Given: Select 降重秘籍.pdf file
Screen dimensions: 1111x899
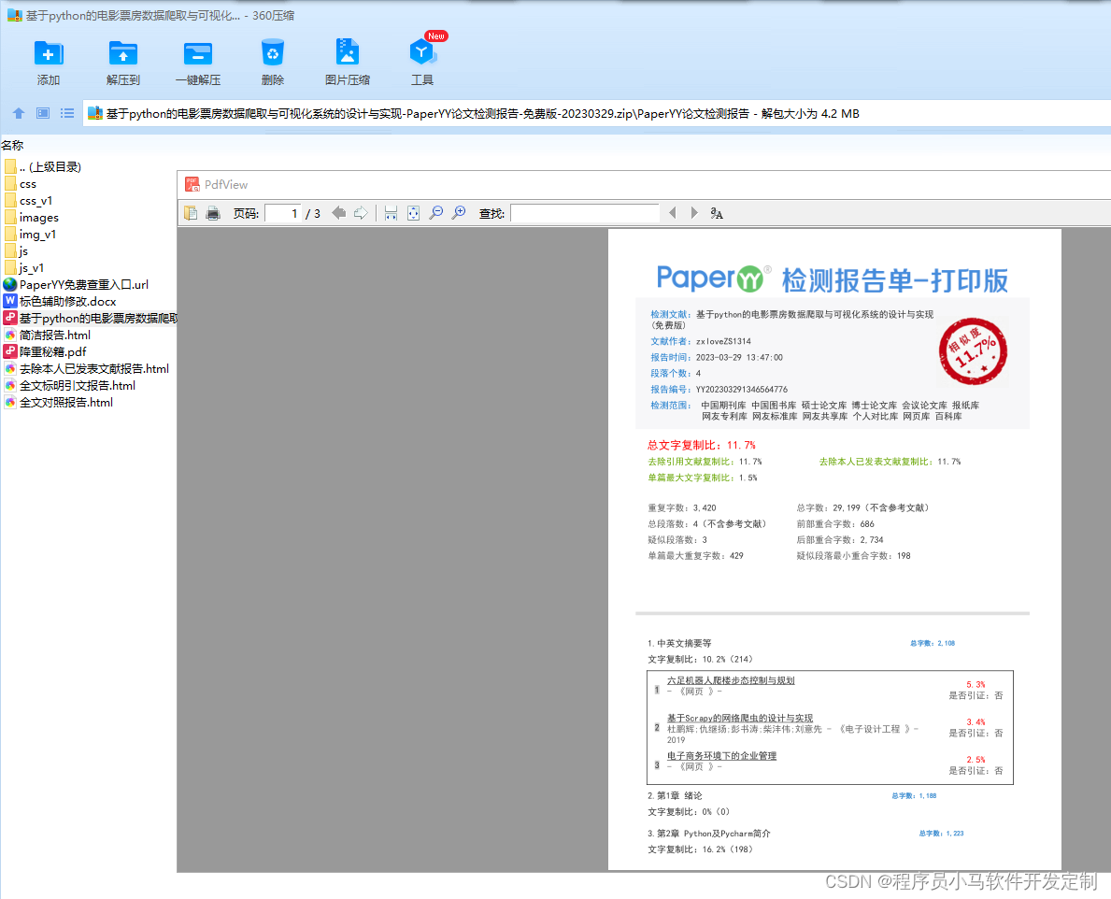Looking at the screenshot, I should pyautogui.click(x=46, y=352).
